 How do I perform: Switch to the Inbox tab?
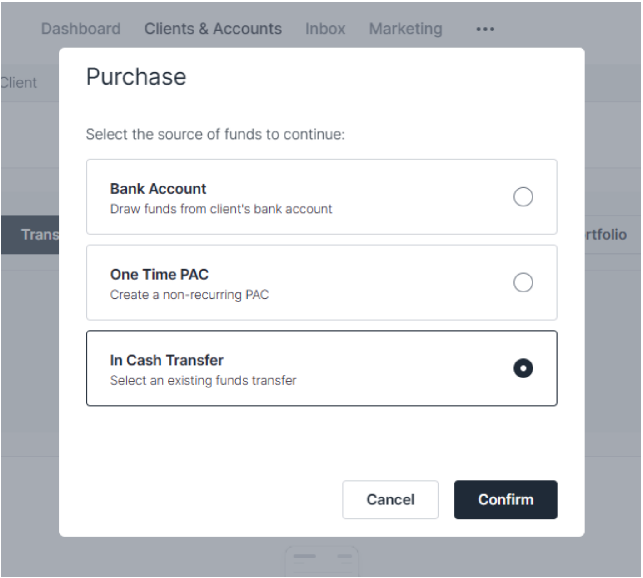(x=325, y=29)
